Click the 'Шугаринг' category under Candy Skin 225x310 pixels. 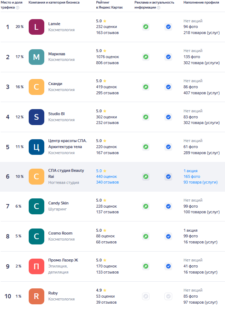57,209
